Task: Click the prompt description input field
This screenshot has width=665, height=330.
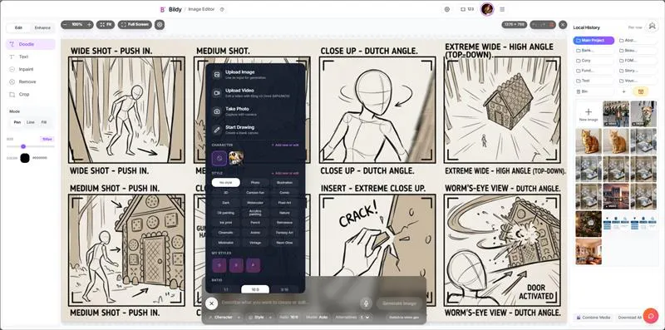Action: (x=288, y=303)
